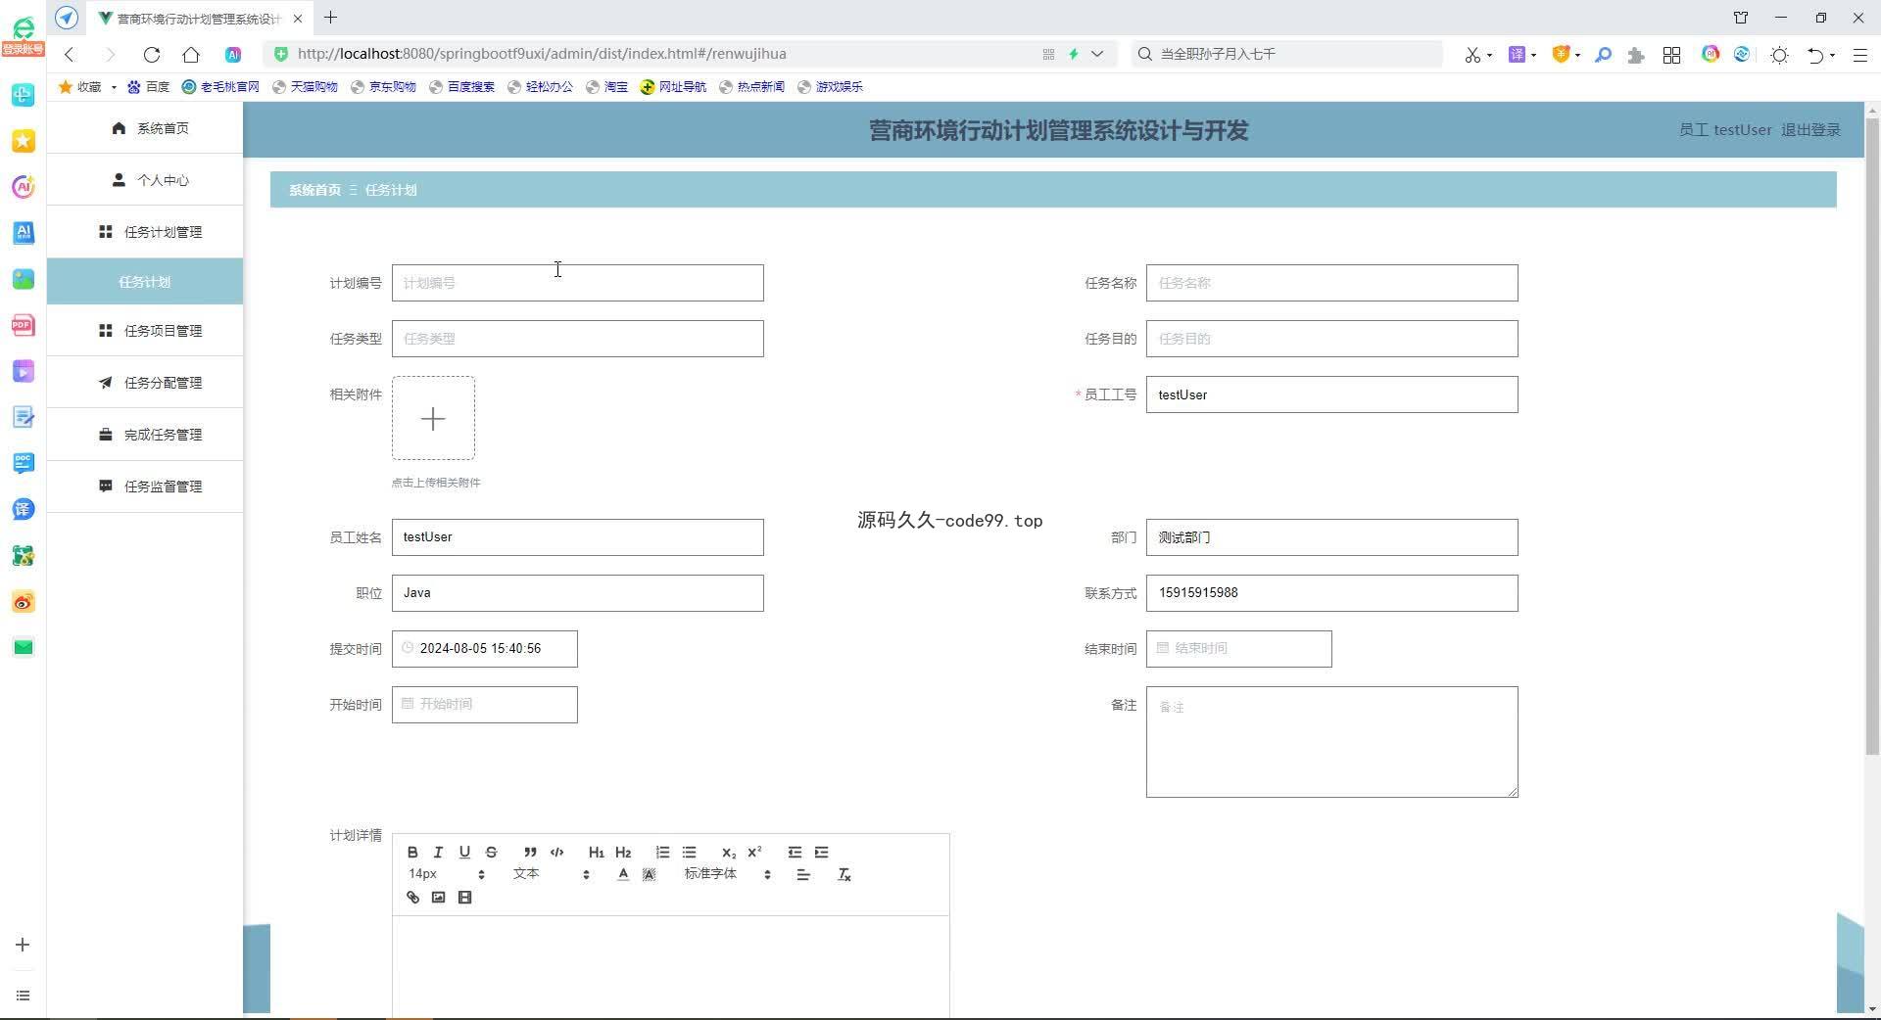This screenshot has width=1881, height=1020.
Task: Open browser main menu hamburger icon
Action: (1859, 55)
